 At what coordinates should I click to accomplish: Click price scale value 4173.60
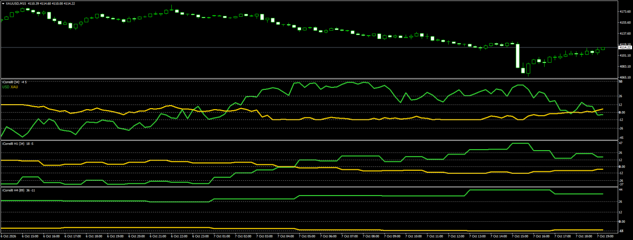[x=625, y=11]
